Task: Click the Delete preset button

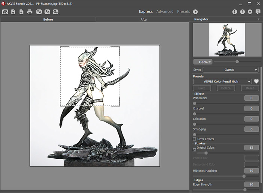Action: coord(226,88)
